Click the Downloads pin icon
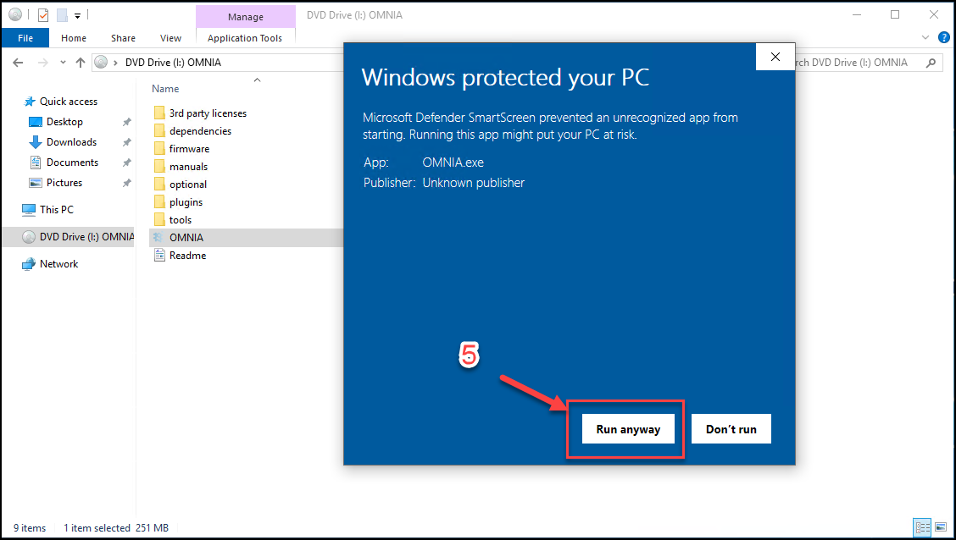This screenshot has height=540, width=956. click(127, 142)
